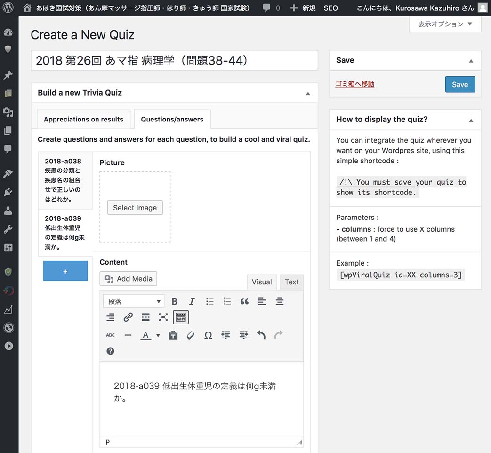This screenshot has width=491, height=453.
Task: Toggle numbered list formatting
Action: [227, 301]
